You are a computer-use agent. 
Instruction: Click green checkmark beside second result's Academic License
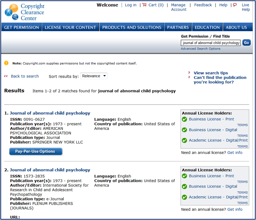[184, 197]
